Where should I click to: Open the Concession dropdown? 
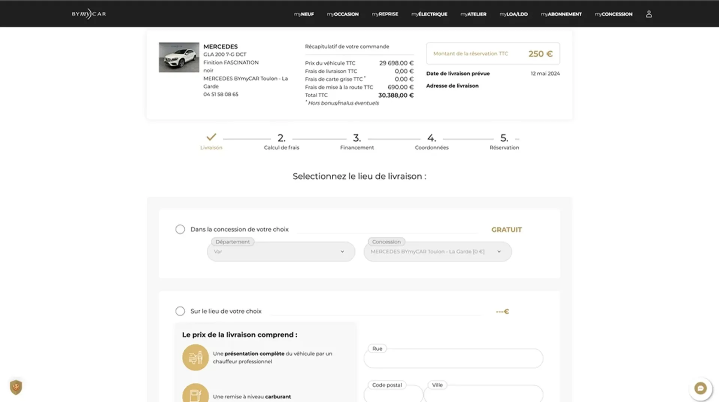point(437,252)
